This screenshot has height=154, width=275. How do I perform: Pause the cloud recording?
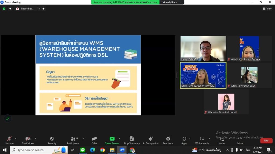point(39,9)
